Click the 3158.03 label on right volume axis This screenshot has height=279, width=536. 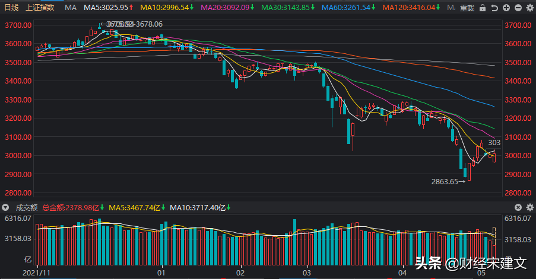point(518,239)
